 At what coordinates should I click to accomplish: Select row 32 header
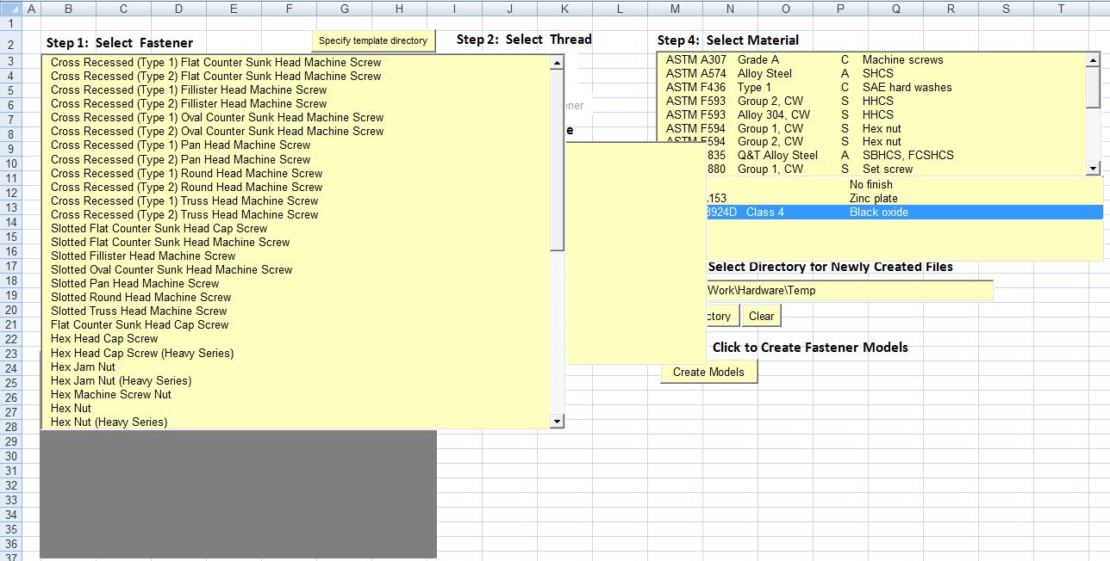(x=10, y=485)
